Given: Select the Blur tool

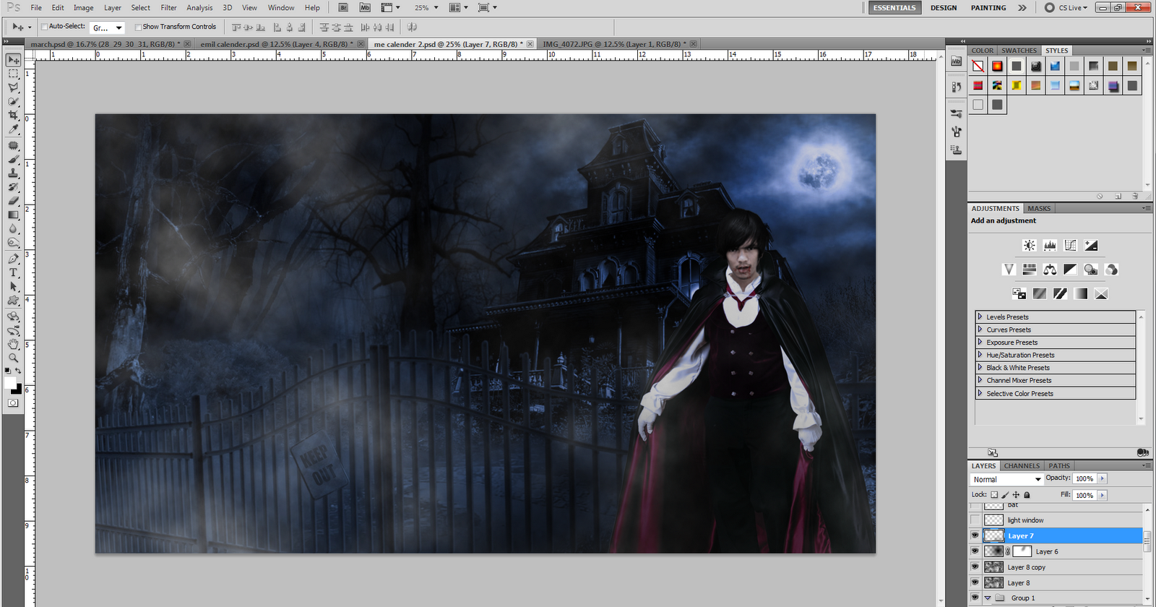Looking at the screenshot, I should click(13, 229).
